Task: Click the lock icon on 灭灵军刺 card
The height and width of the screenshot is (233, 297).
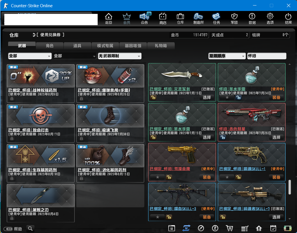Action: click(153, 97)
